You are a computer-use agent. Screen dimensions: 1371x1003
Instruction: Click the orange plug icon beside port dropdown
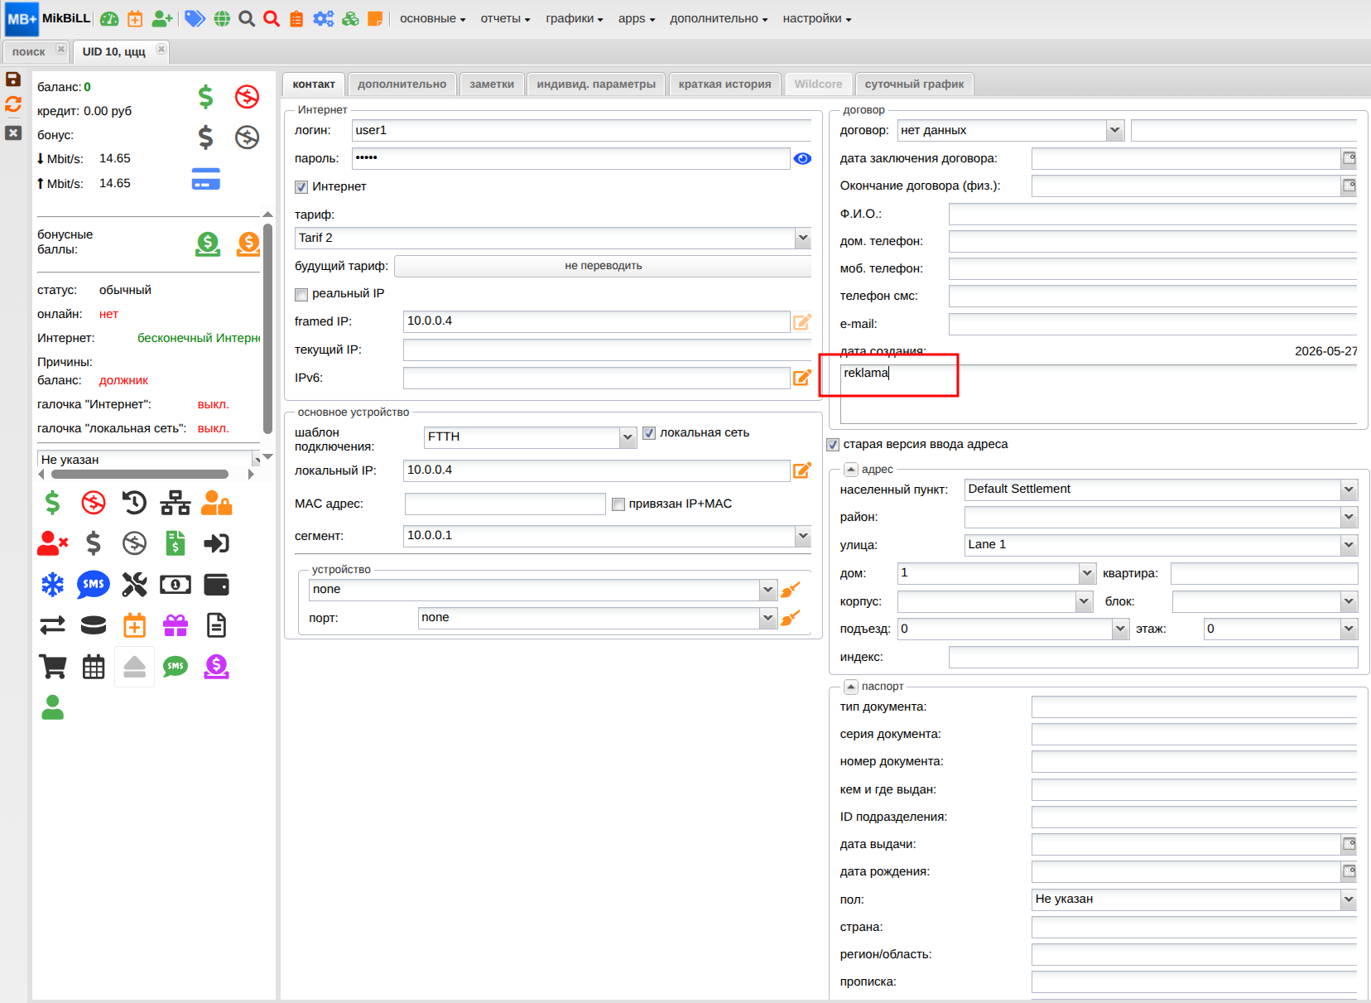(x=791, y=618)
